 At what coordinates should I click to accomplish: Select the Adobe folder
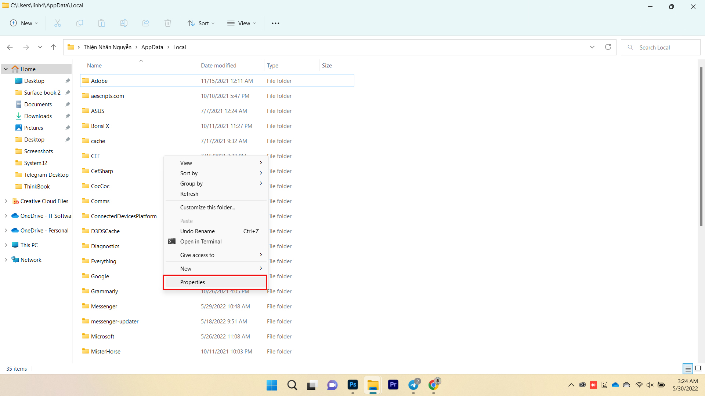pos(217,81)
